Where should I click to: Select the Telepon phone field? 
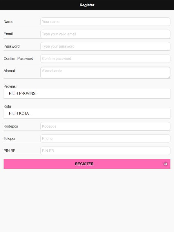tap(105, 139)
